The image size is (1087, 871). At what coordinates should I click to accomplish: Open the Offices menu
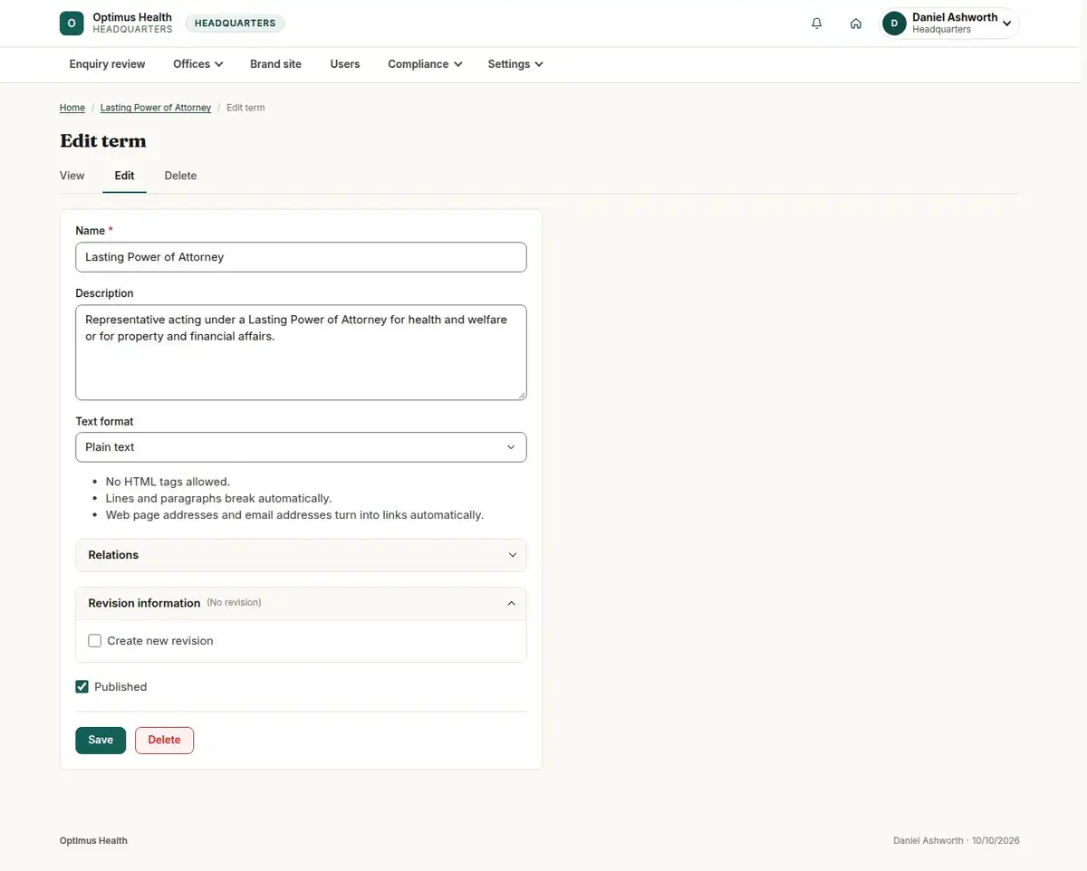[198, 64]
